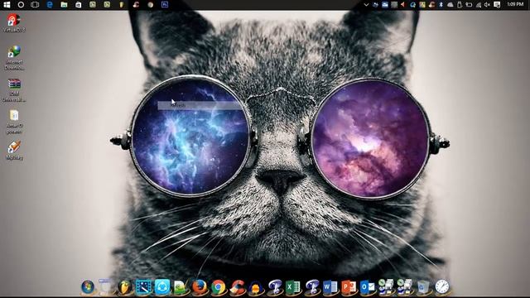Select the VirtualDJ 8 desktop shortcut
530x298 pixels.
[14, 23]
